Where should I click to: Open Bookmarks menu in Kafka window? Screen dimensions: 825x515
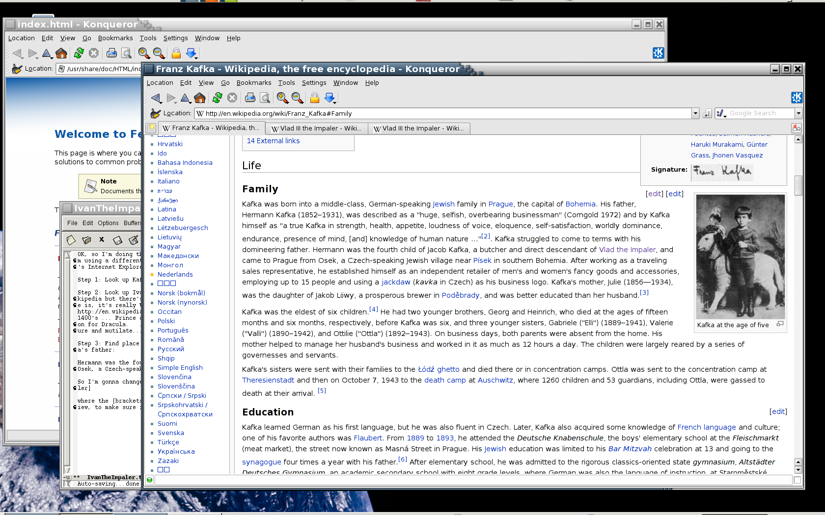tap(253, 83)
